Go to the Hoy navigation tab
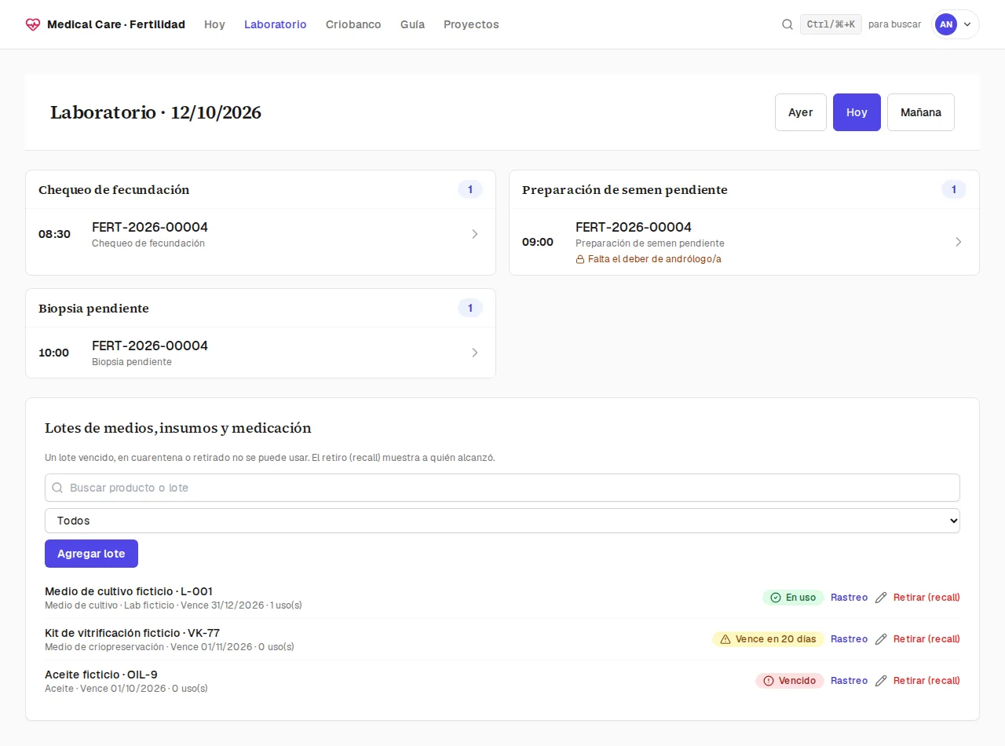 click(x=214, y=24)
